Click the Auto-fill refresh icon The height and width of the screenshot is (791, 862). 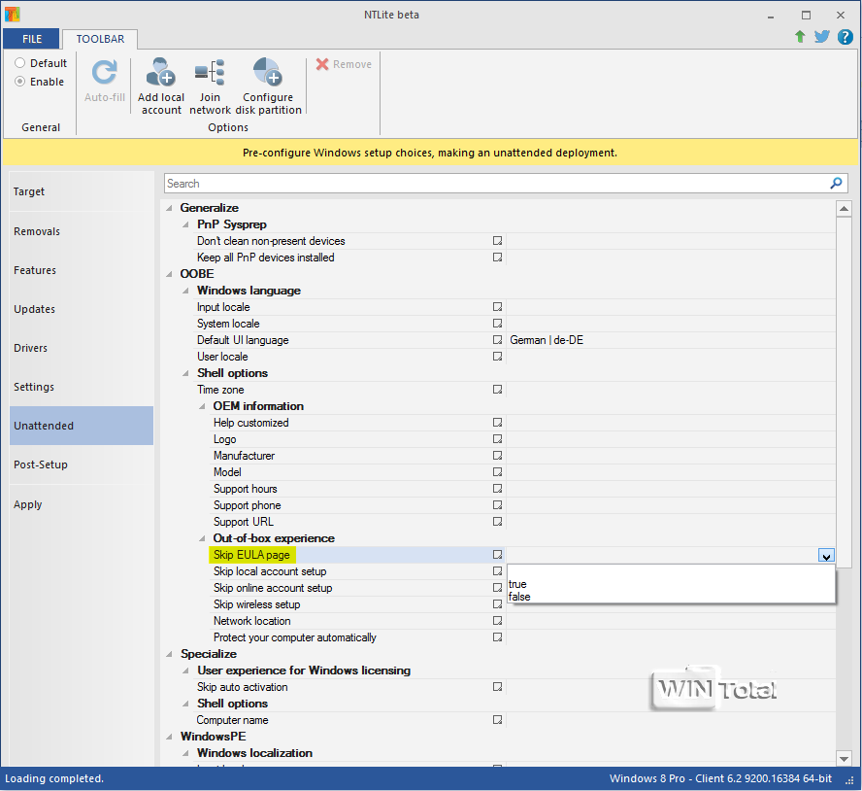pos(104,73)
